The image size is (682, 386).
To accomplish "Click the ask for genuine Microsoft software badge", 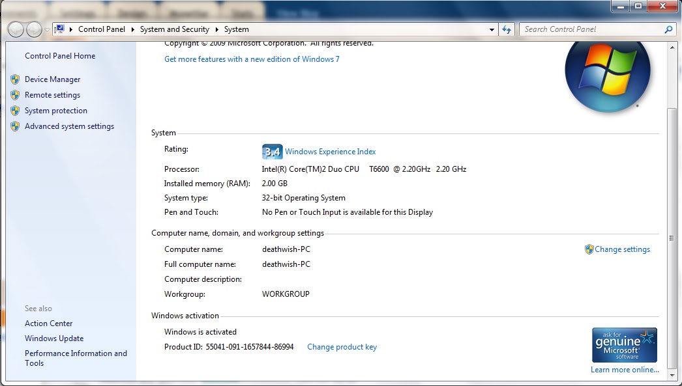I will [625, 345].
